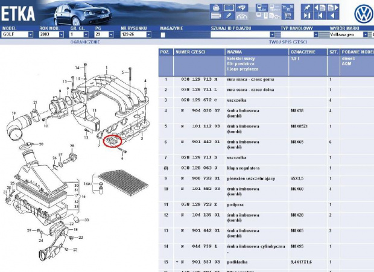Click callout number 19 on the diagram
The image size is (374, 272).
(13, 113)
